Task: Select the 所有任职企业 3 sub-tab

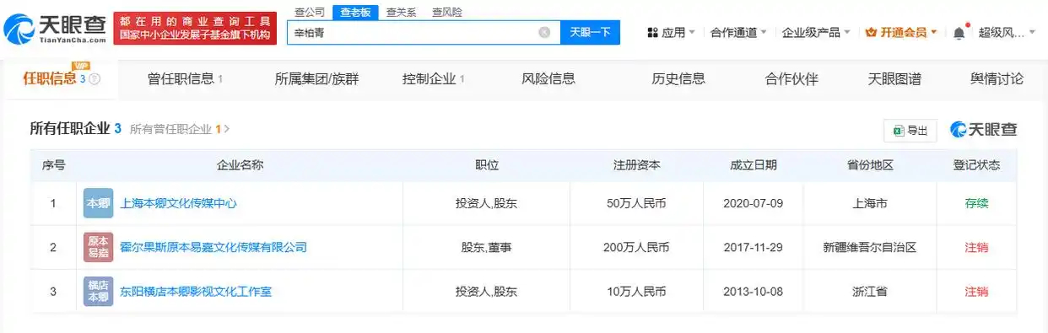Action: point(75,129)
